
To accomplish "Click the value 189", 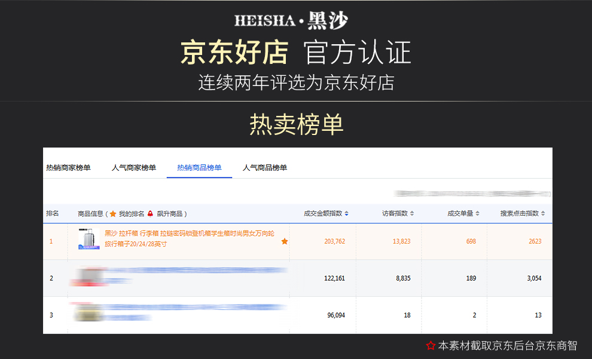I will (x=471, y=278).
